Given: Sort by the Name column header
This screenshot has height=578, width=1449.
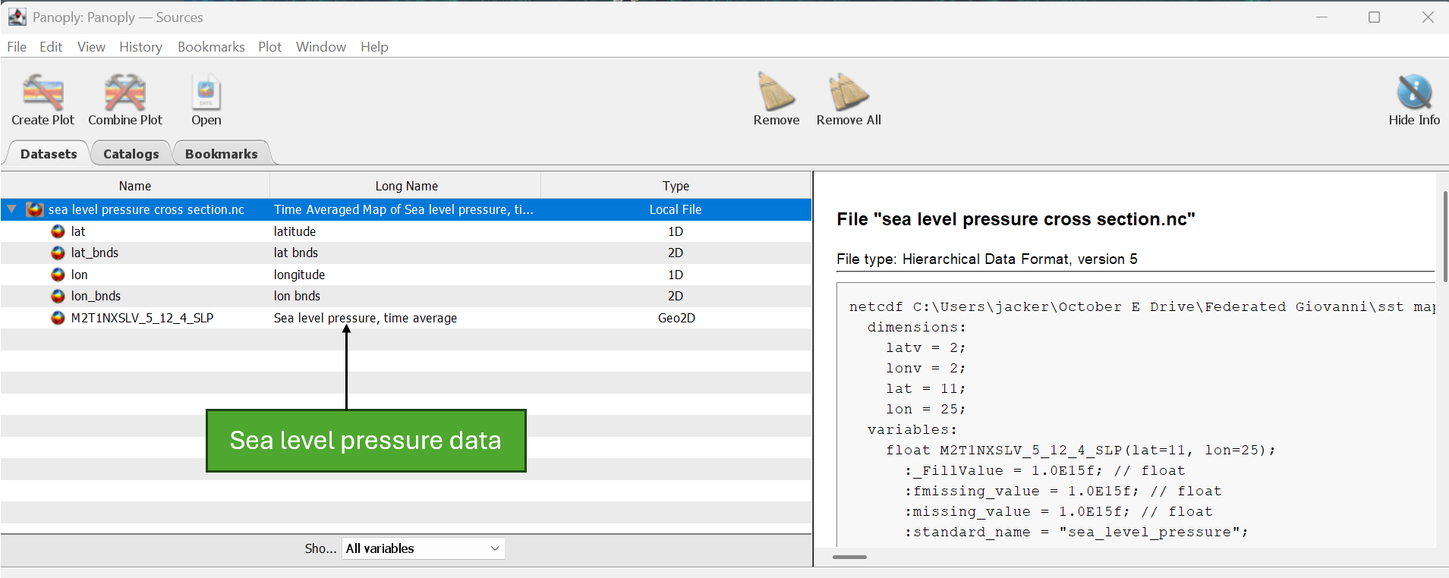Looking at the screenshot, I should point(135,186).
